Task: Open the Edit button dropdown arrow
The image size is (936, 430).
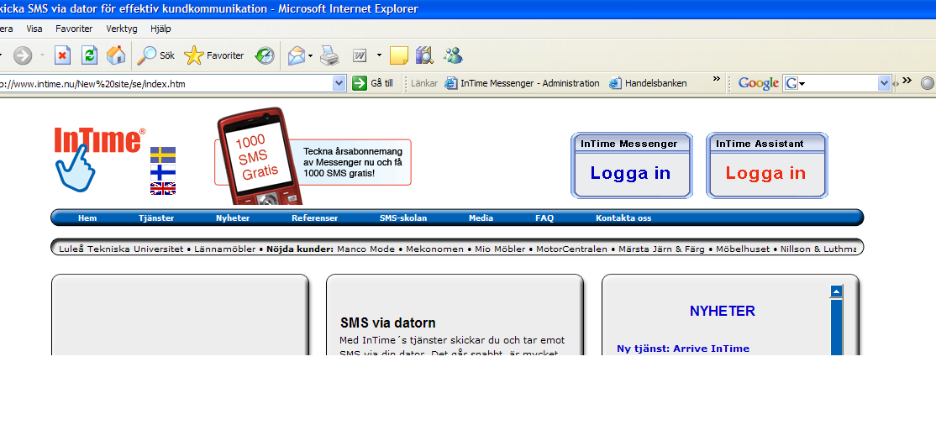Action: [379, 56]
